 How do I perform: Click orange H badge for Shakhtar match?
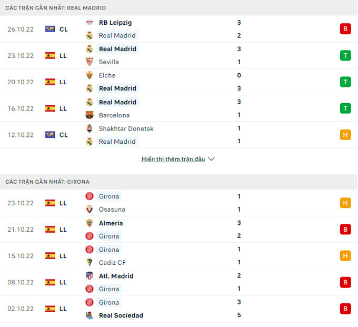pyautogui.click(x=345, y=135)
